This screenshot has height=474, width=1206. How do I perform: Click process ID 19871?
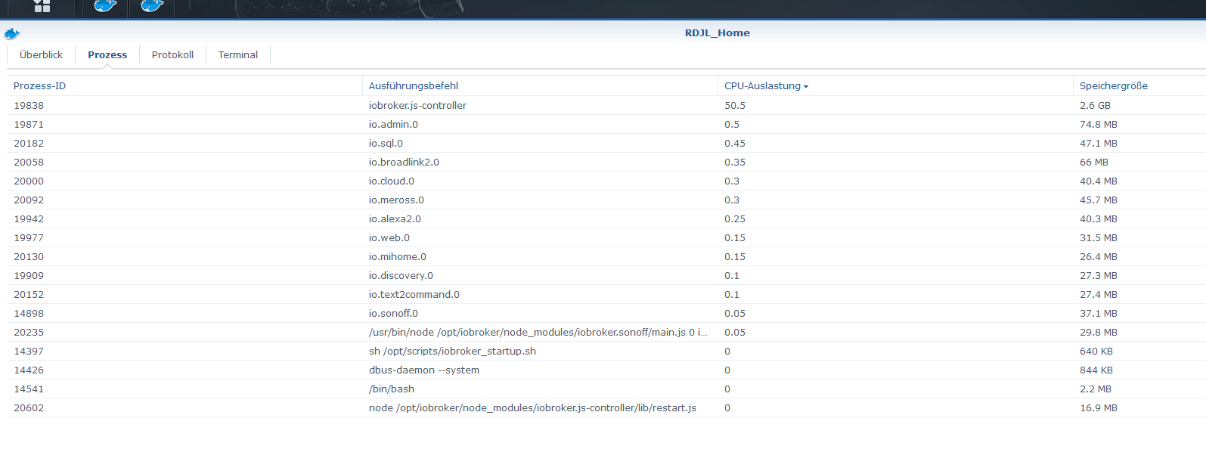[x=29, y=125]
